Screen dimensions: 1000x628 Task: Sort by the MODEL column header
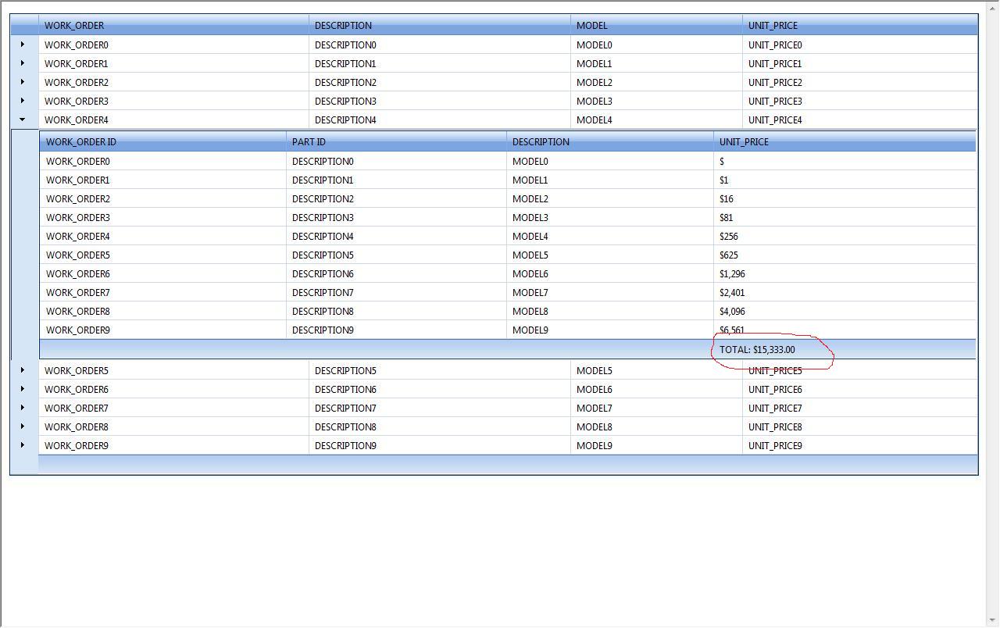[656, 25]
